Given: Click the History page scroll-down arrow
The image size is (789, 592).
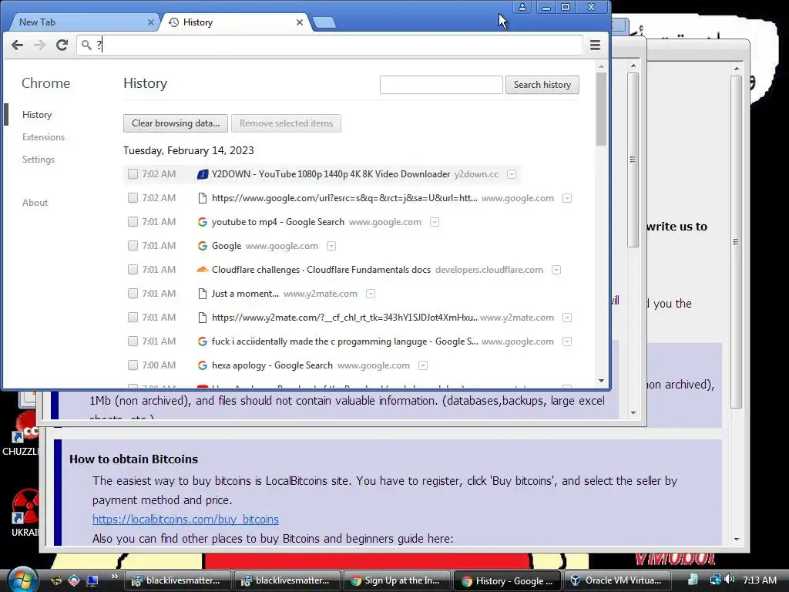Looking at the screenshot, I should [x=601, y=381].
